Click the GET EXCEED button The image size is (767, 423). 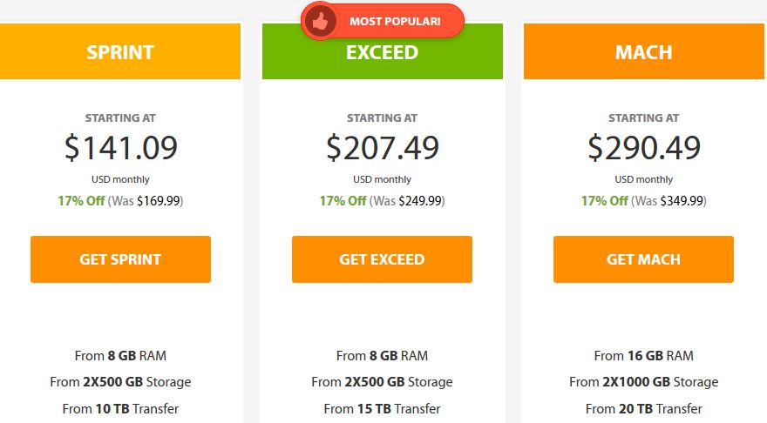pos(382,259)
